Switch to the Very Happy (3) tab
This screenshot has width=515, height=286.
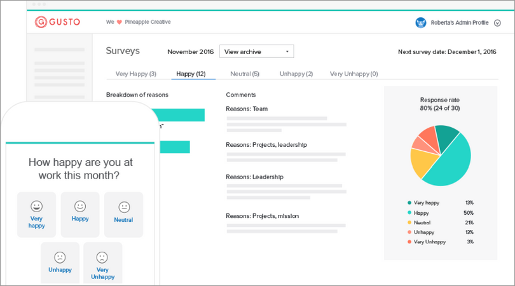click(x=135, y=74)
